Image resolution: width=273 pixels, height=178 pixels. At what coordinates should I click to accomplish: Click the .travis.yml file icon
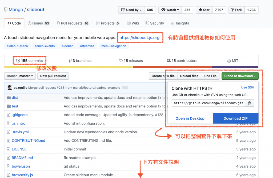click(x=9, y=132)
